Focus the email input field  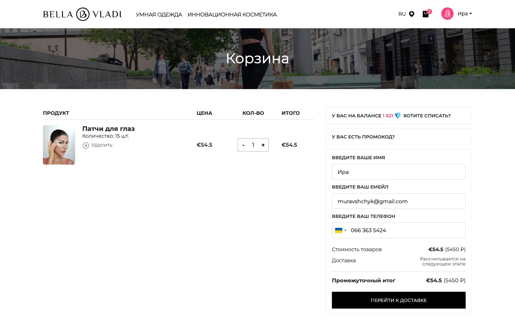[399, 201]
